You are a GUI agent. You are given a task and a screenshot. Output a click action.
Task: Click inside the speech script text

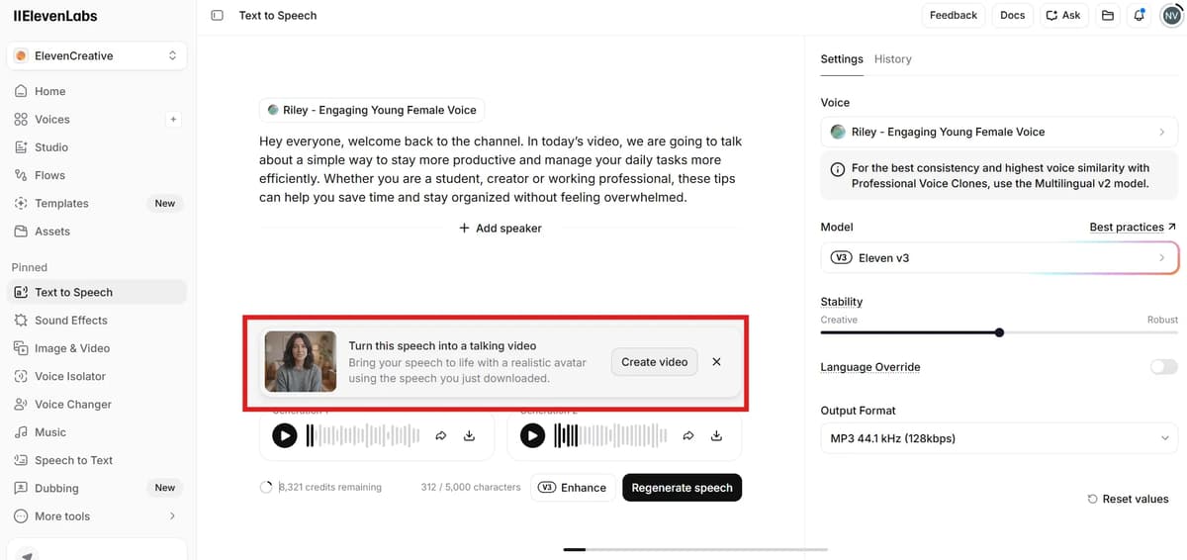pyautogui.click(x=500, y=169)
